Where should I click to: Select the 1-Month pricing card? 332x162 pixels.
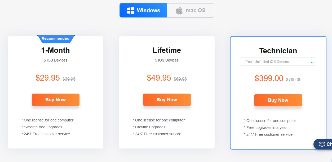(55, 92)
